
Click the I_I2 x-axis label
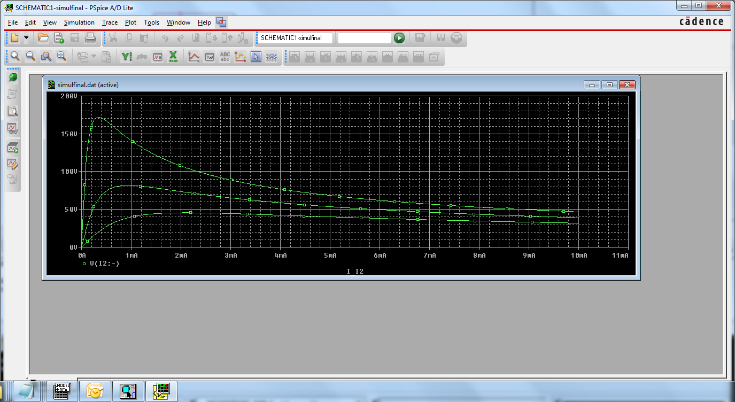[355, 272]
